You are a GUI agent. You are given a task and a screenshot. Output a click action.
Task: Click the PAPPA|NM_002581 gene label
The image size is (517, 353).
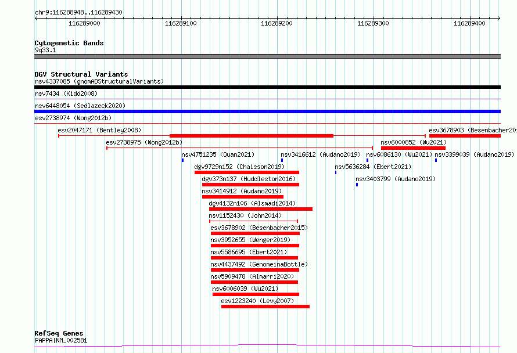[x=61, y=340]
